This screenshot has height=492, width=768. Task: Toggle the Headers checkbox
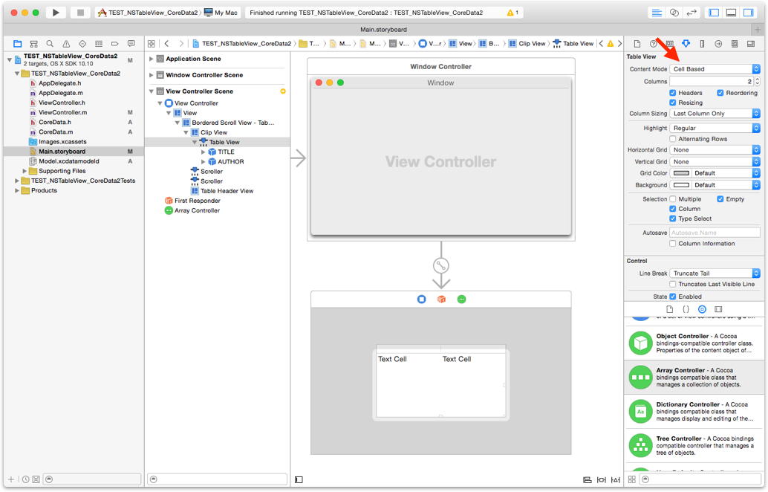[672, 93]
